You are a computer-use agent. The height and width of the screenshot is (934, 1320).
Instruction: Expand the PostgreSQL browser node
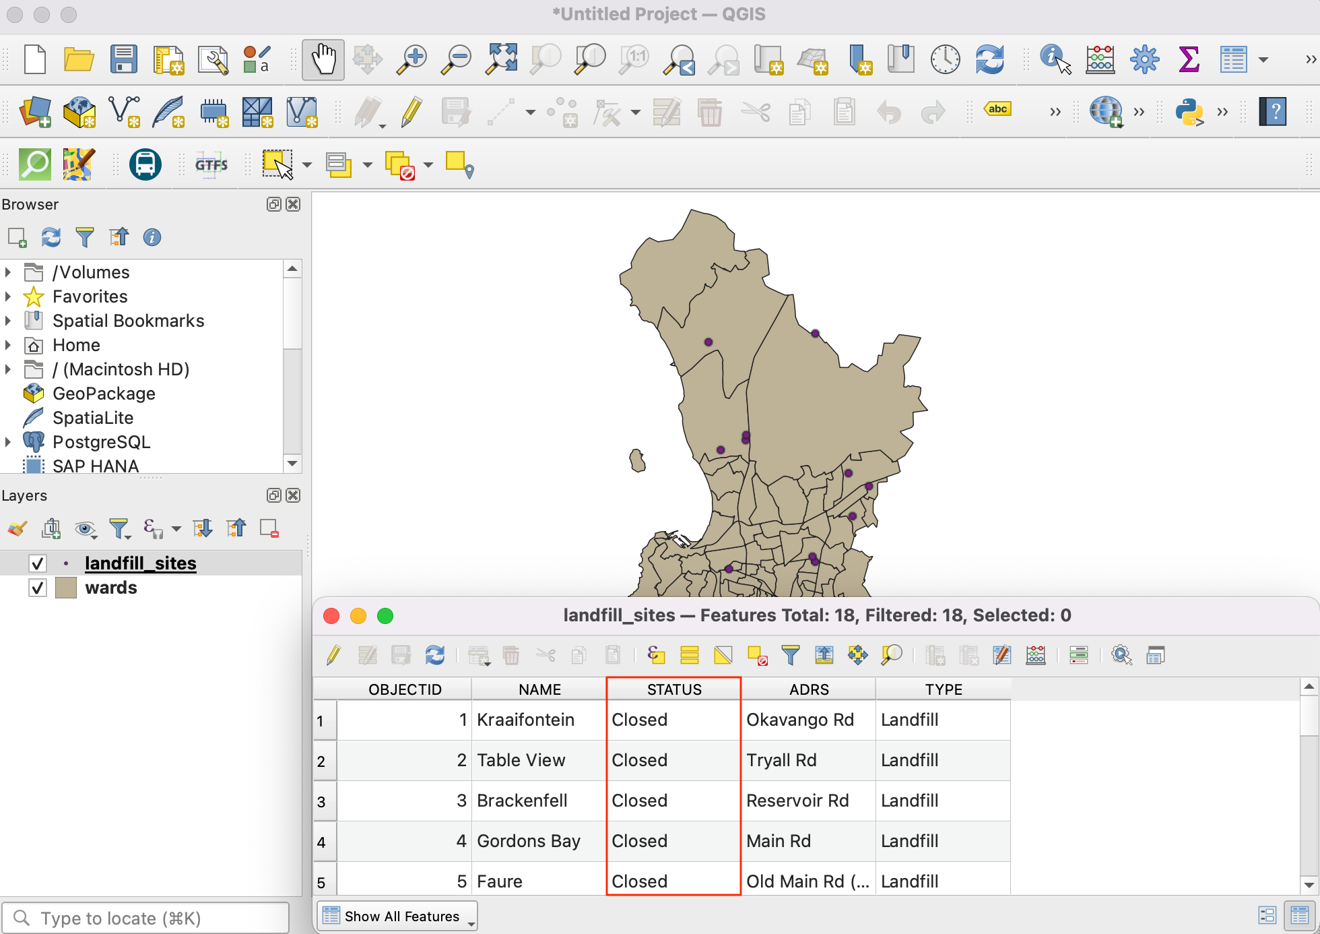click(8, 442)
